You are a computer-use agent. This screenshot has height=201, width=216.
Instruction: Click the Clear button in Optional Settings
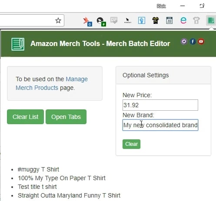[131, 144]
